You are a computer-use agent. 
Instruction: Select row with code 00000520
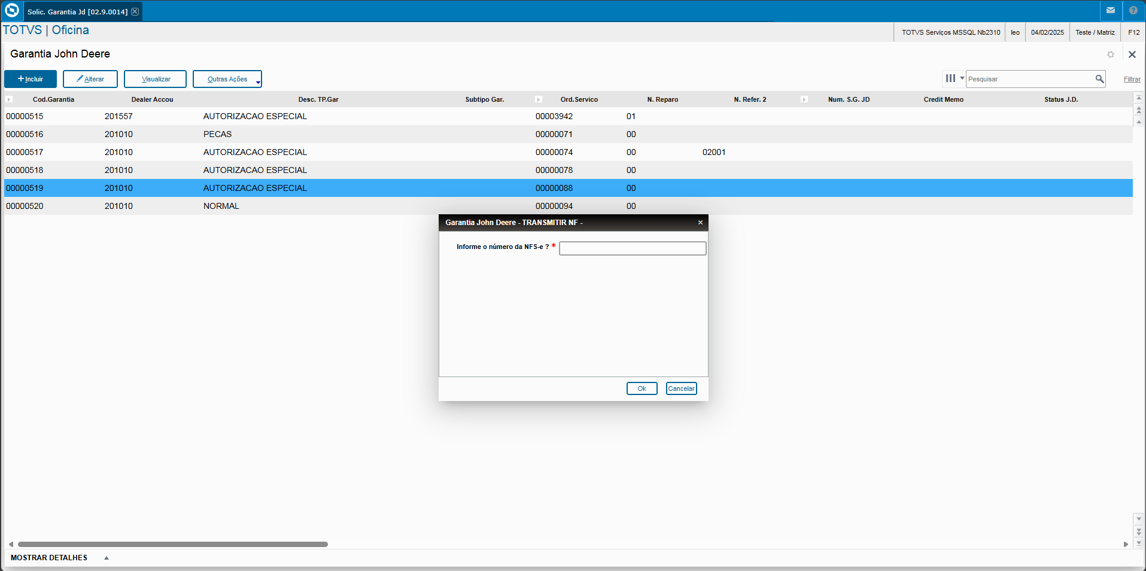pyautogui.click(x=569, y=206)
